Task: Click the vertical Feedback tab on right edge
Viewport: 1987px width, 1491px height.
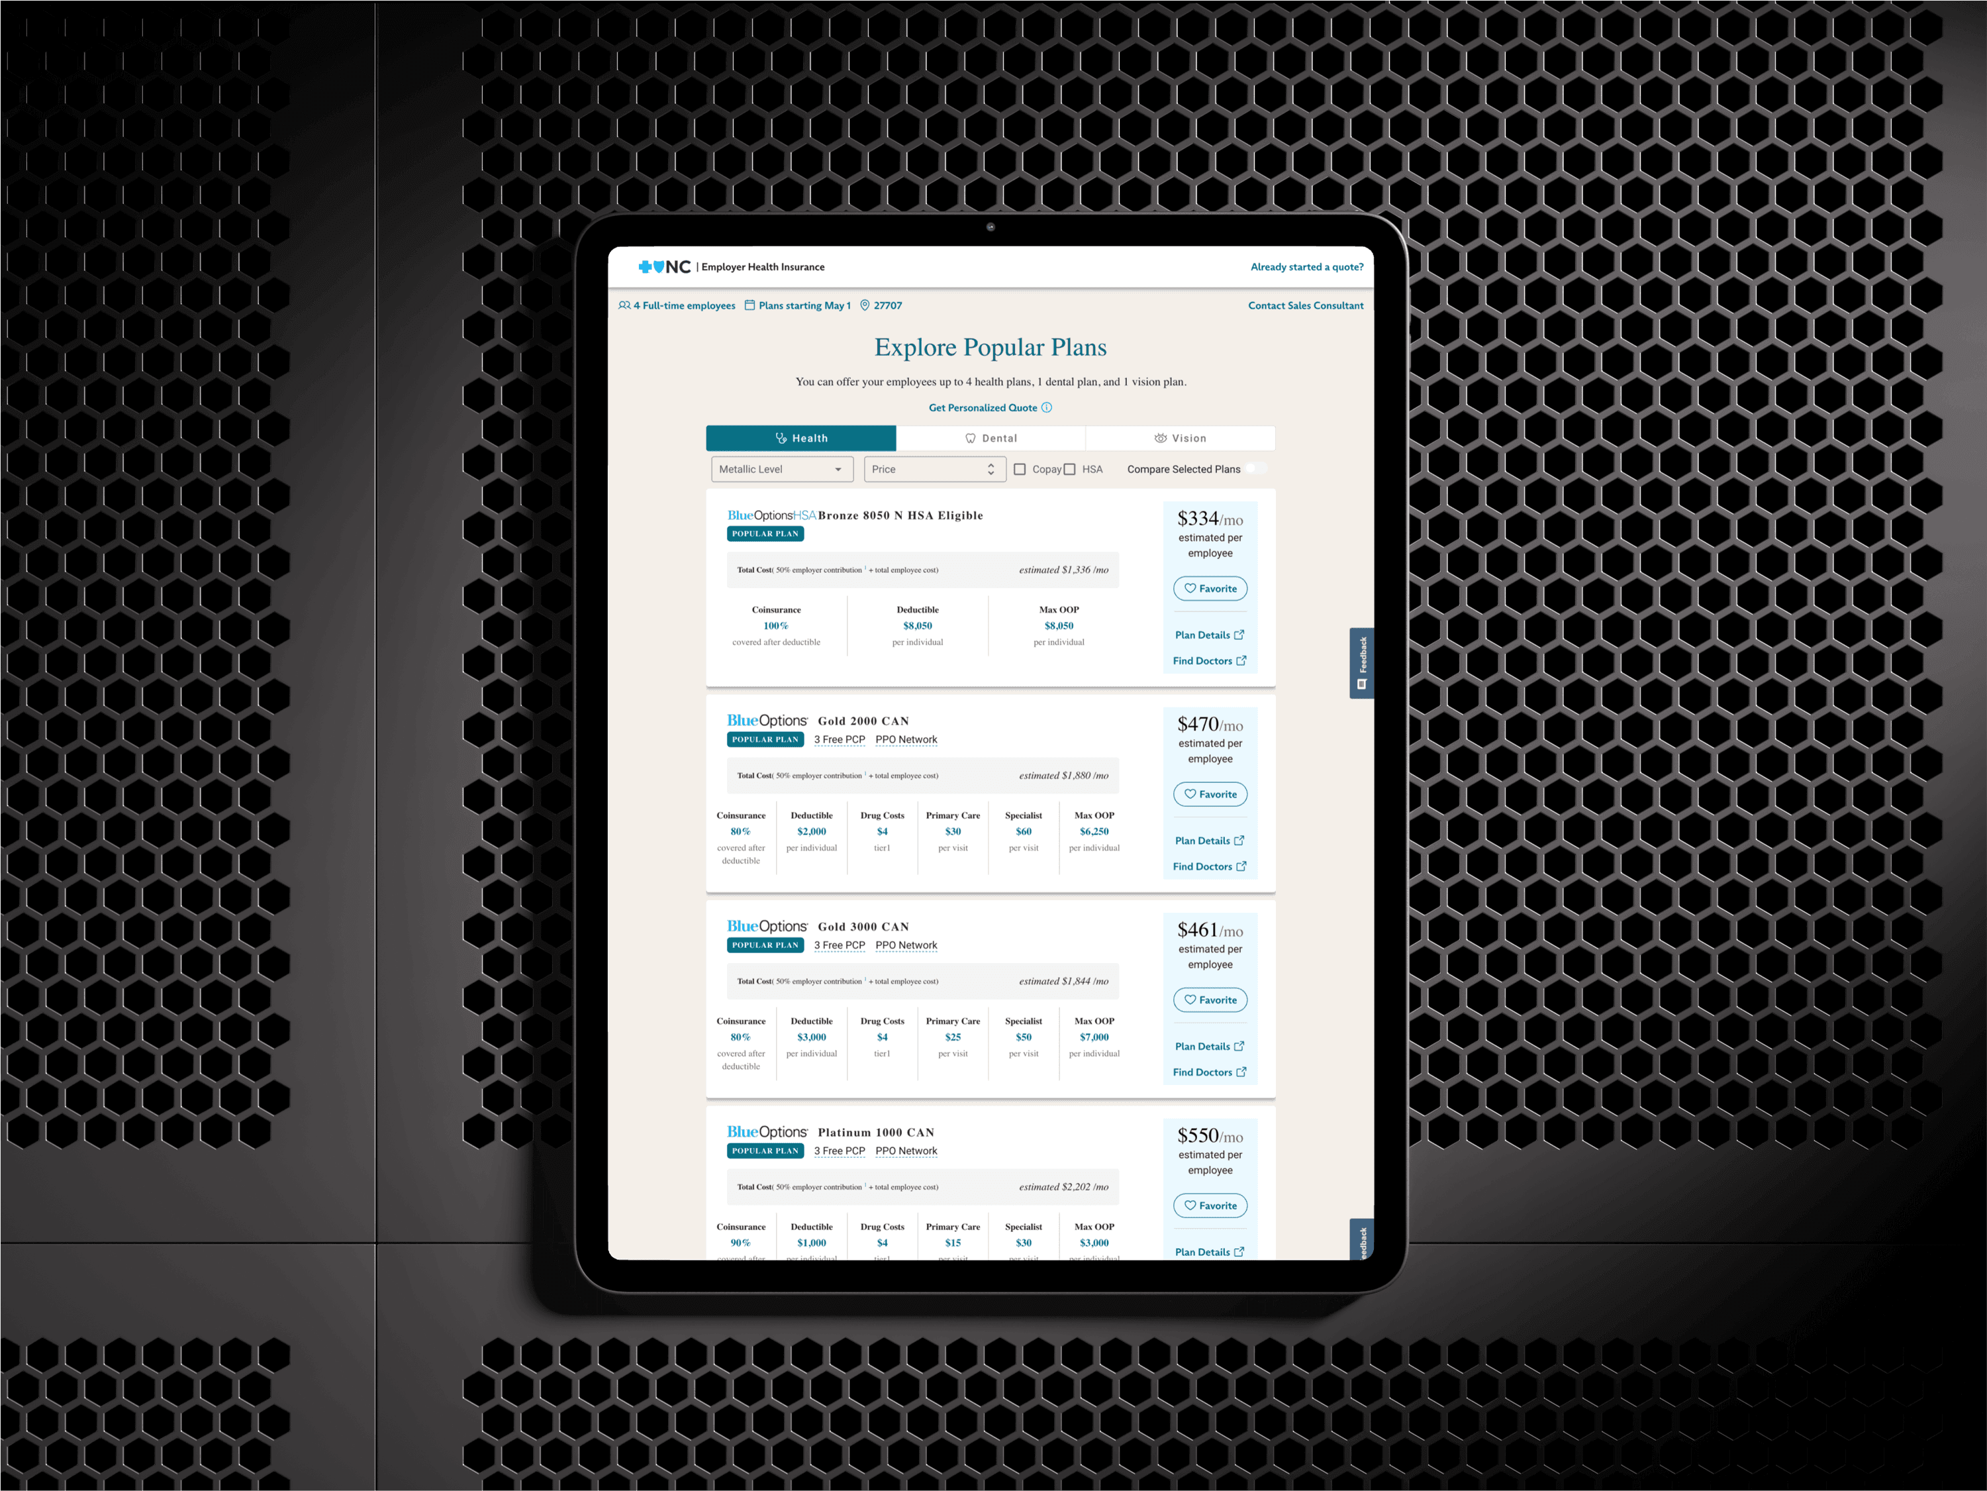Action: click(1361, 662)
